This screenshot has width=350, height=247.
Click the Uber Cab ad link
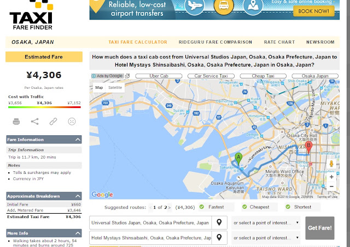tap(159, 76)
